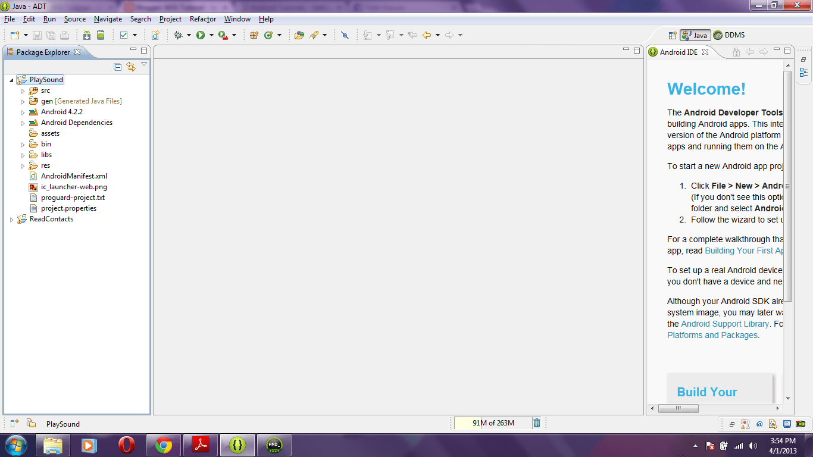
Task: Click the External Tools run icon
Action: point(223,35)
